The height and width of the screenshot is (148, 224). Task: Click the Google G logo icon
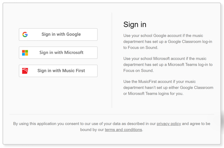[x=25, y=34]
